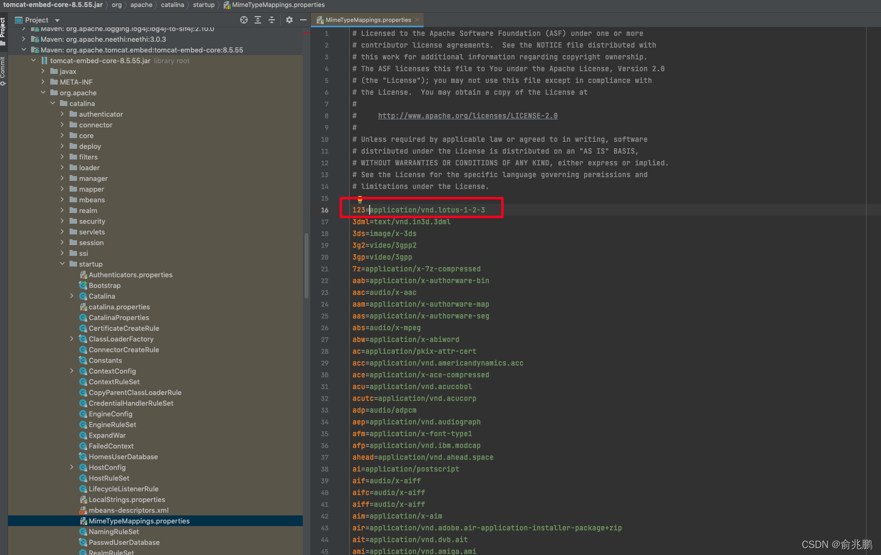Open the Commit tool window tab
The image size is (881, 555).
pyautogui.click(x=3, y=71)
